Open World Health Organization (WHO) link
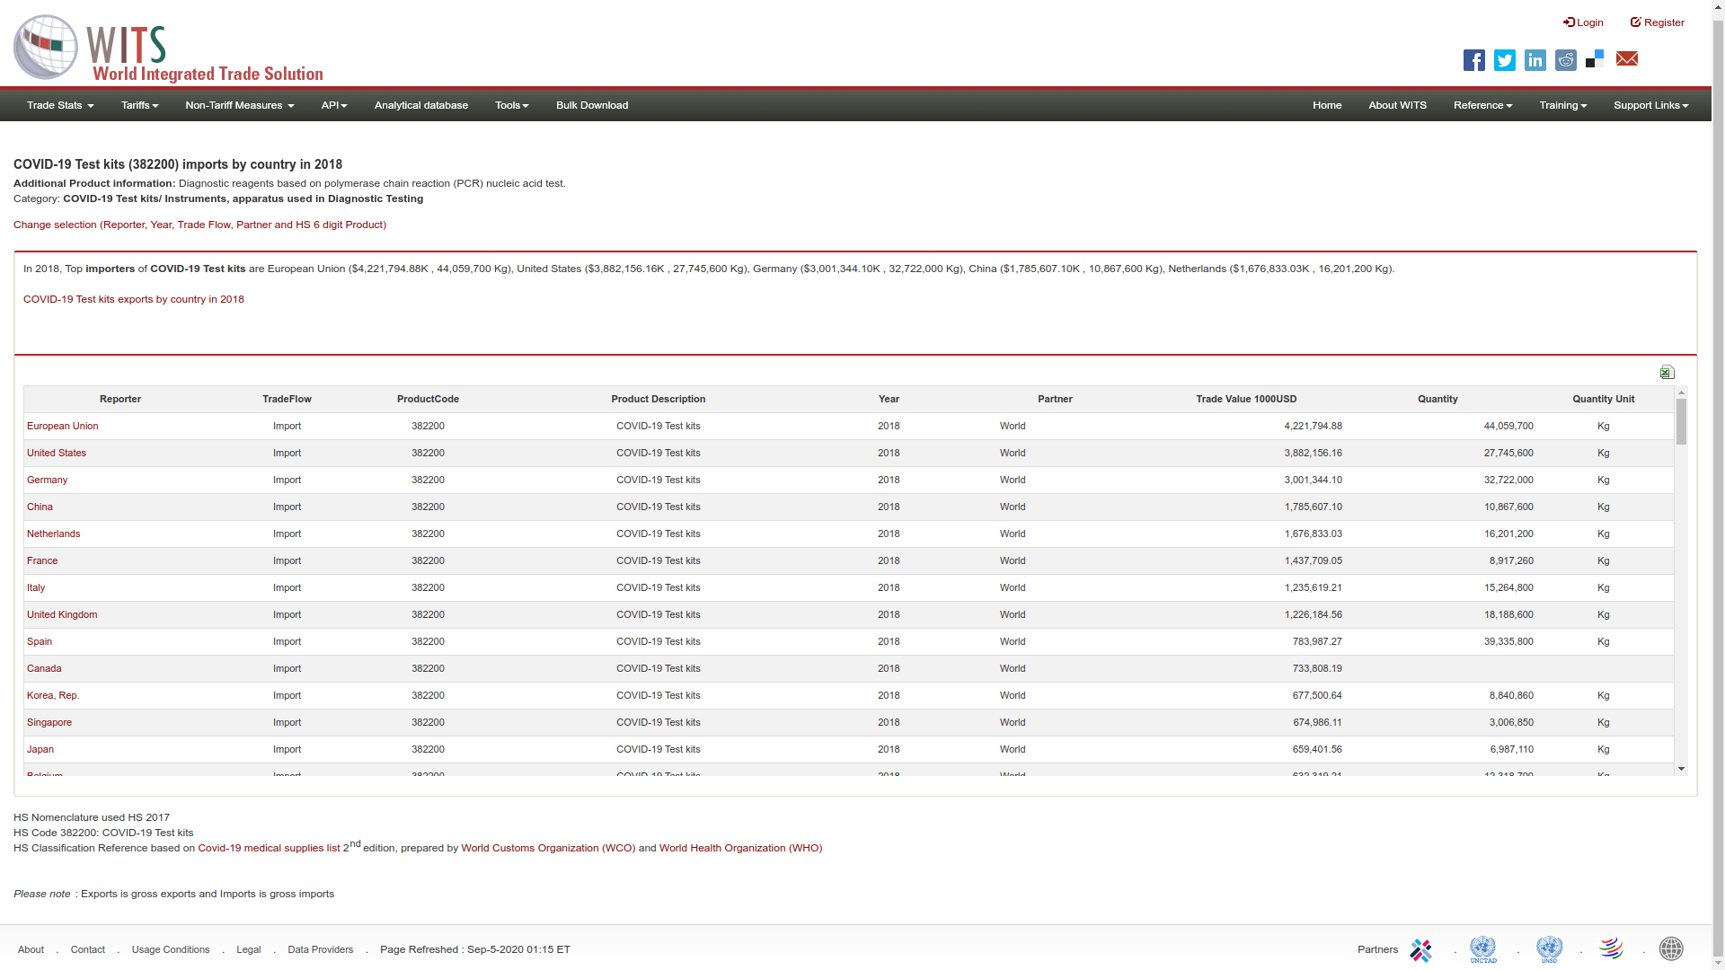 pyautogui.click(x=740, y=848)
